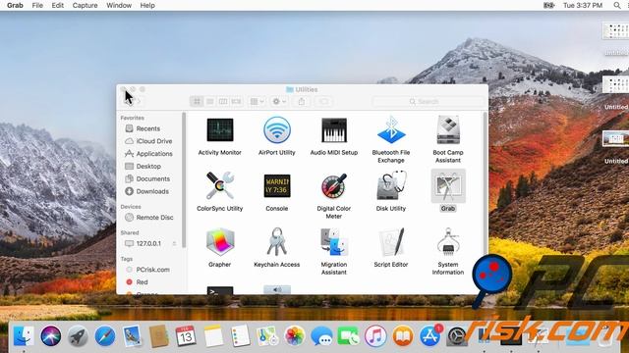Open Messages icon in Dock
This screenshot has width=629, height=353.
click(x=321, y=335)
